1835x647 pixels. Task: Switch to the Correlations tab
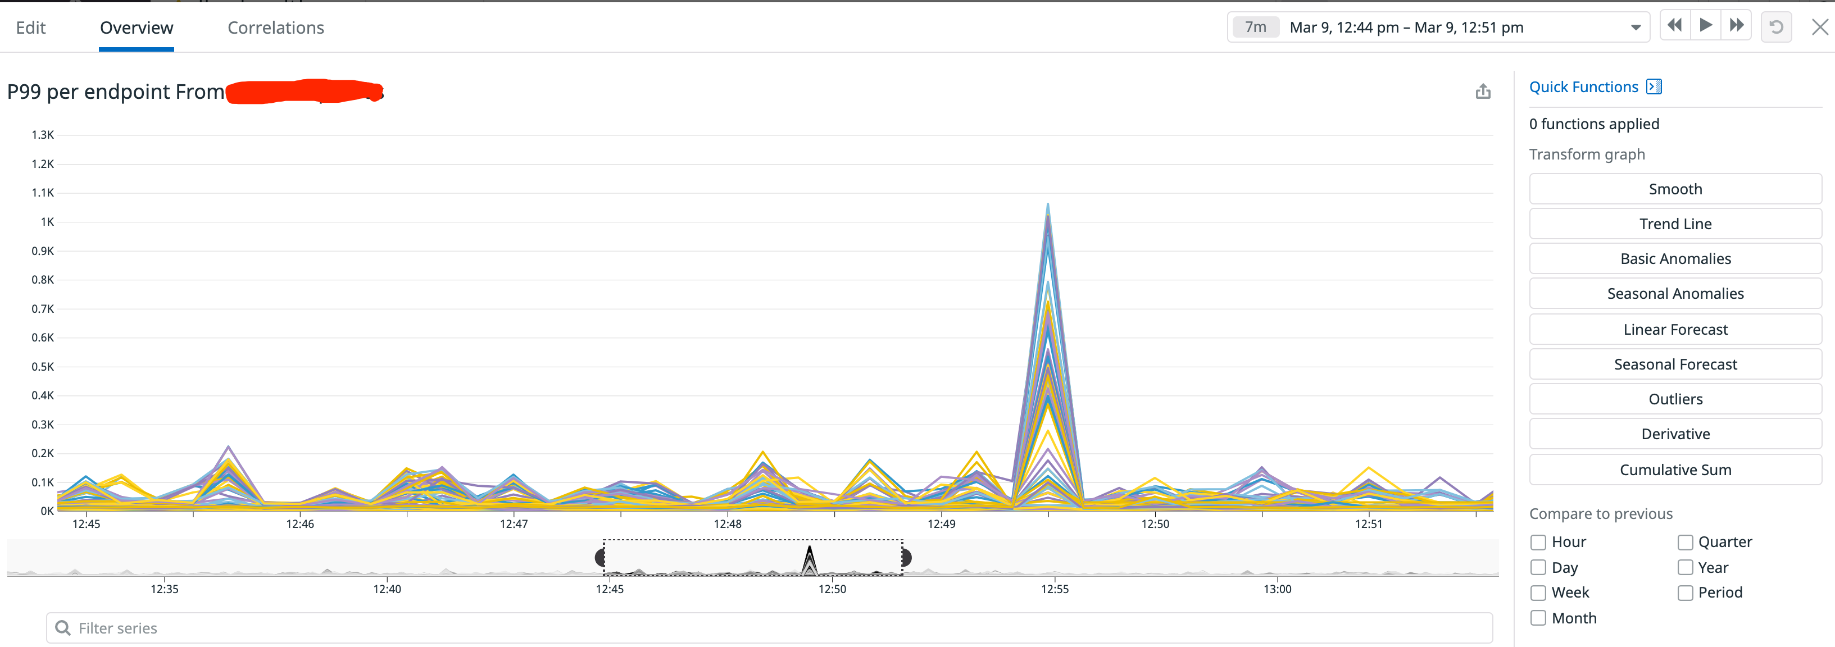click(276, 28)
